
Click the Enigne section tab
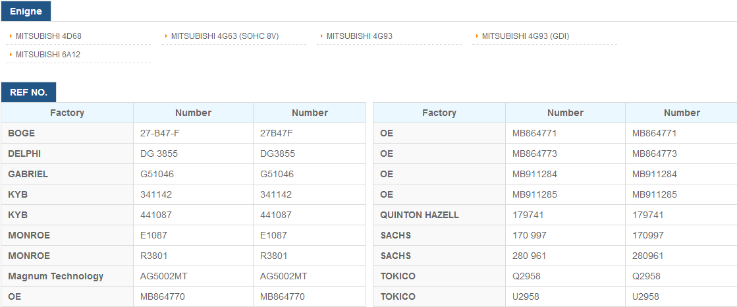pyautogui.click(x=26, y=11)
